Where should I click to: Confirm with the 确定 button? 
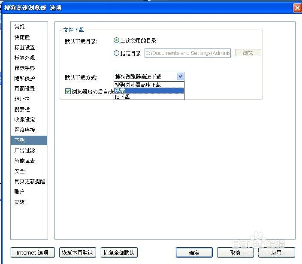[194, 252]
